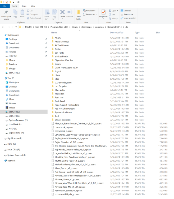The image size is (174, 199).
Task: Click the Move to icon
Action: [x=47, y=12]
